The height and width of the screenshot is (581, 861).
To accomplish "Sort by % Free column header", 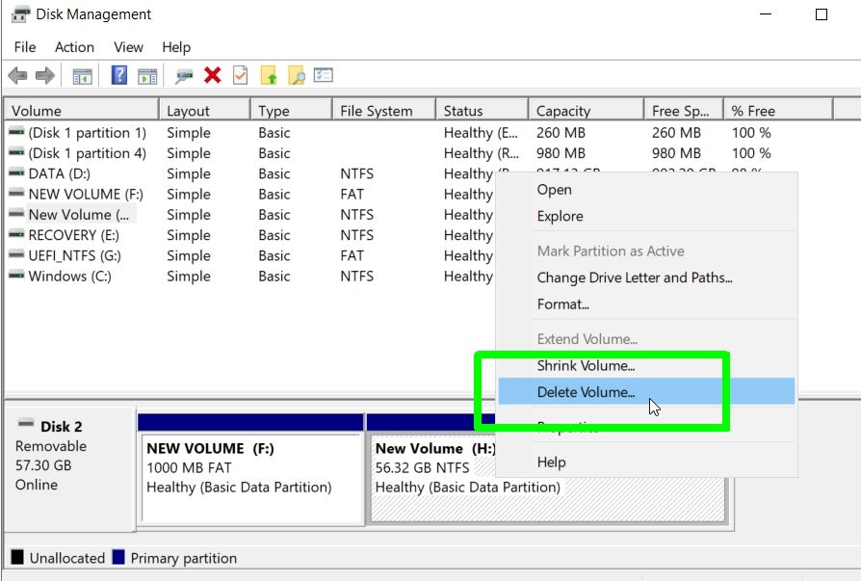I will 778,111.
